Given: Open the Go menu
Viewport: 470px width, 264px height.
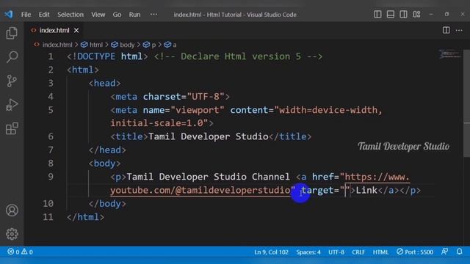Looking at the screenshot, I should 117,15.
